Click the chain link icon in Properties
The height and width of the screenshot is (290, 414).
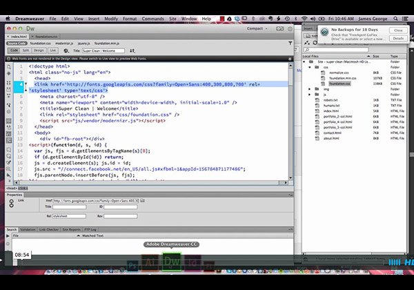click(x=11, y=203)
